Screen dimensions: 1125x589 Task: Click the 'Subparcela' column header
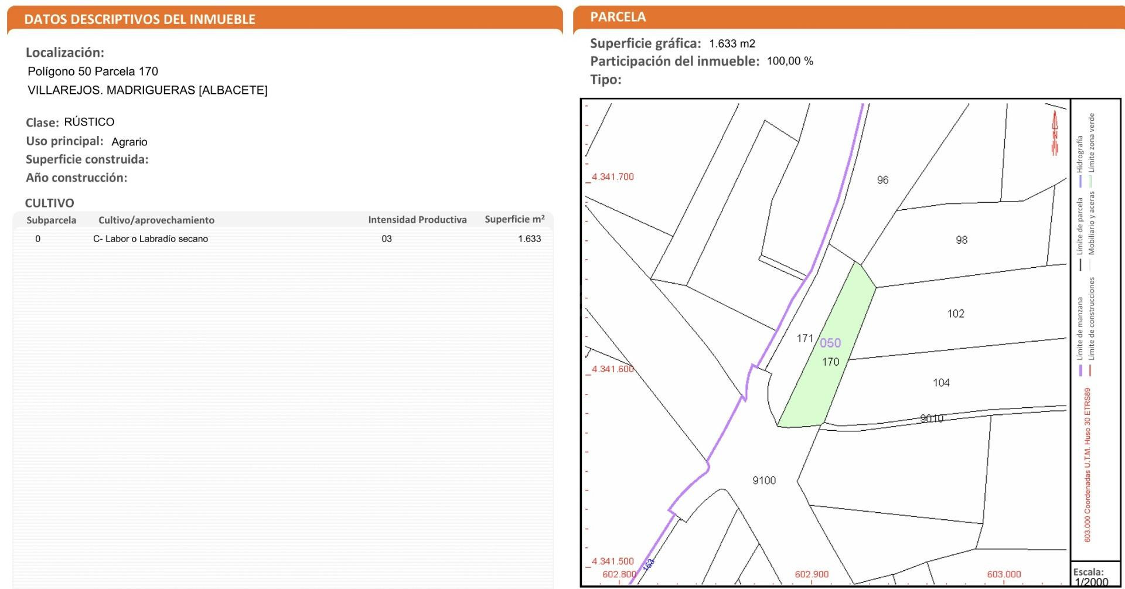(x=51, y=220)
